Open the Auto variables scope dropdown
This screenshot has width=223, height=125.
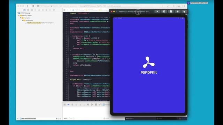[x=66, y=118]
